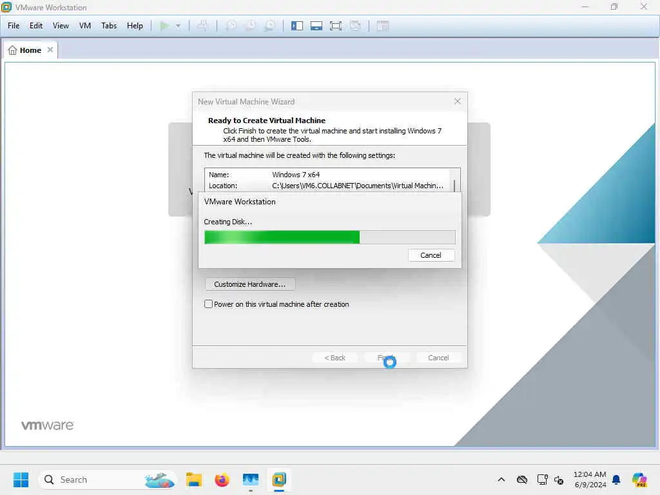Click the send Ctrl+Alt+Del toolbar icon
Screen dimensions: 660x495
tap(202, 26)
